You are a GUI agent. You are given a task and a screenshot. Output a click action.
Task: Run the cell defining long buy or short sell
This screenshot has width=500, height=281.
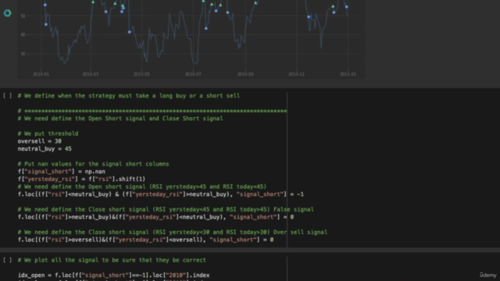click(x=7, y=95)
